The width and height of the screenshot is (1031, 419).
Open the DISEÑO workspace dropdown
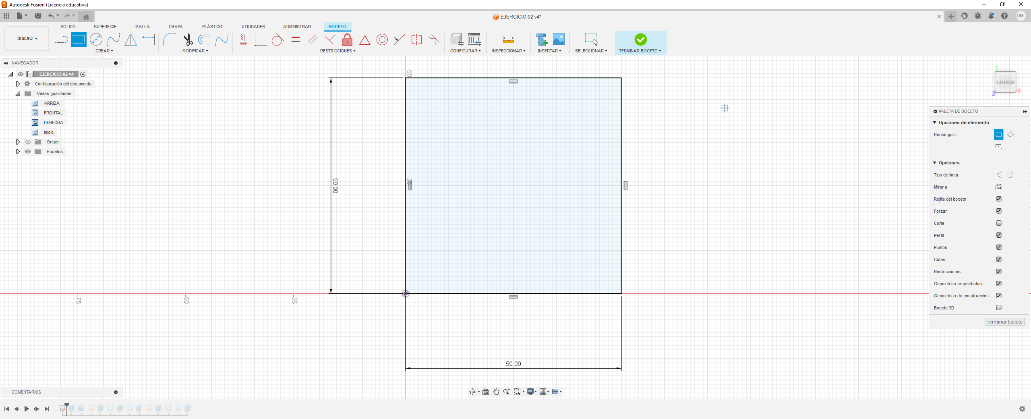tap(27, 39)
